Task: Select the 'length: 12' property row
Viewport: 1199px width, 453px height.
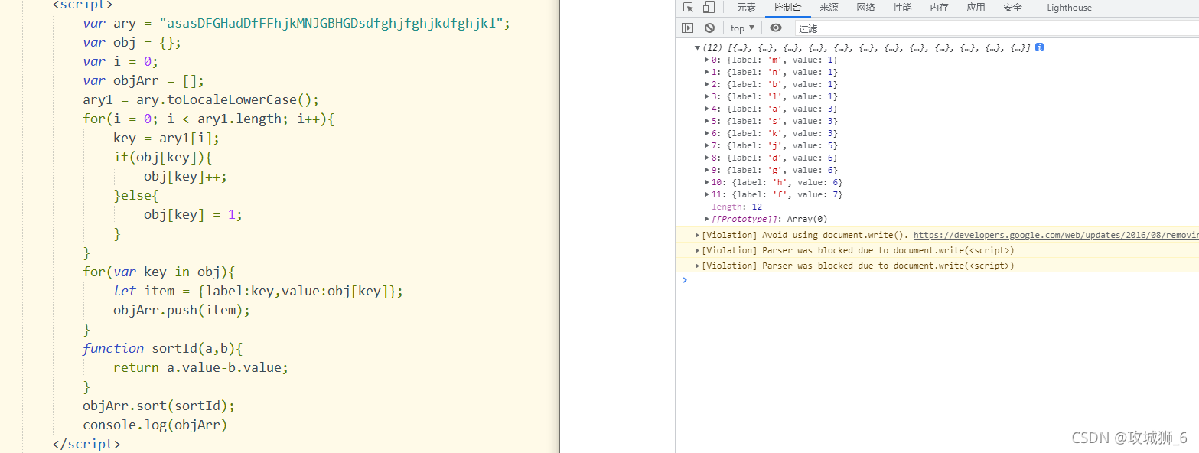Action: point(737,207)
